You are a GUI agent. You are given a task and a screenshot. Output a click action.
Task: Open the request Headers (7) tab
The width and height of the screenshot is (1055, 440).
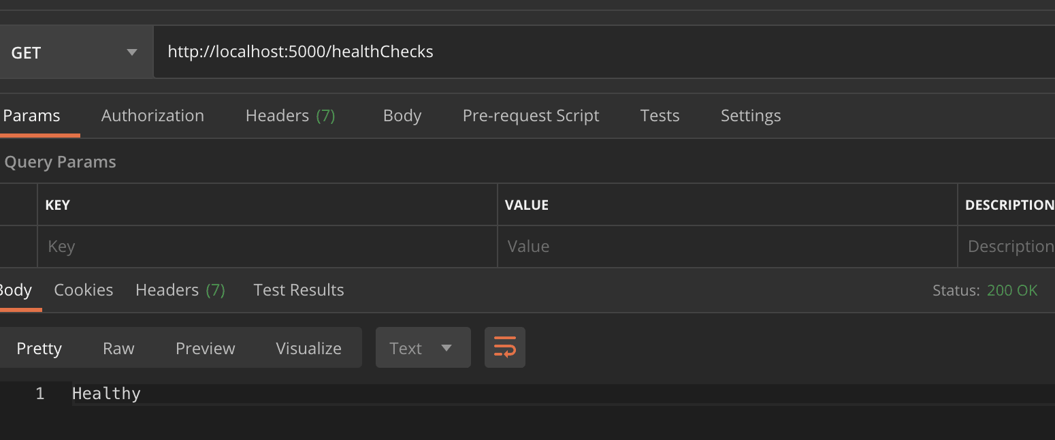pyautogui.click(x=290, y=116)
